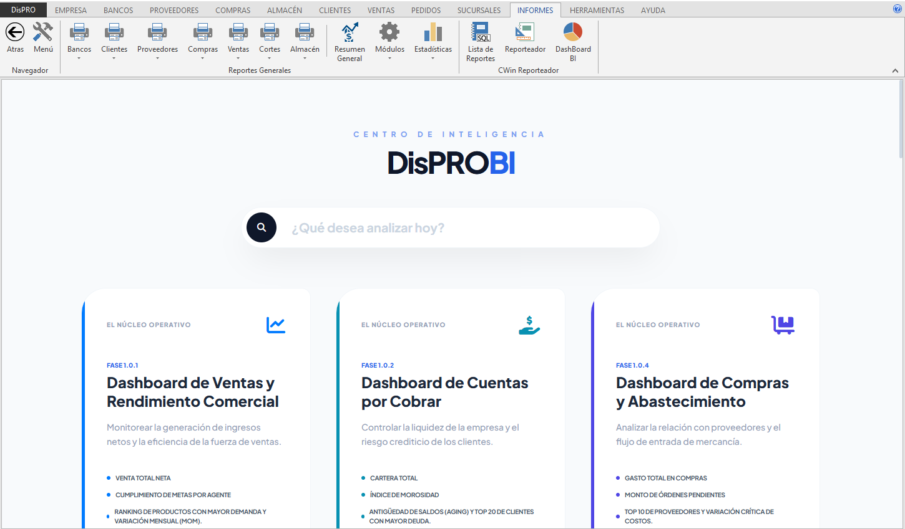The image size is (905, 529).
Task: Switch to the BANCOS tab
Action: coord(119,10)
